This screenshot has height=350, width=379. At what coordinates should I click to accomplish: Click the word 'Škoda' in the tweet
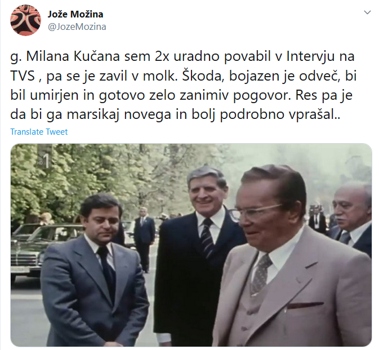click(x=203, y=76)
